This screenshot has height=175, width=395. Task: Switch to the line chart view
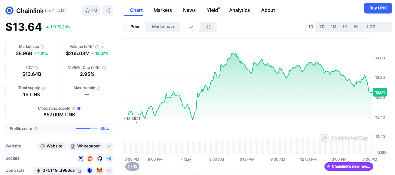(x=191, y=27)
